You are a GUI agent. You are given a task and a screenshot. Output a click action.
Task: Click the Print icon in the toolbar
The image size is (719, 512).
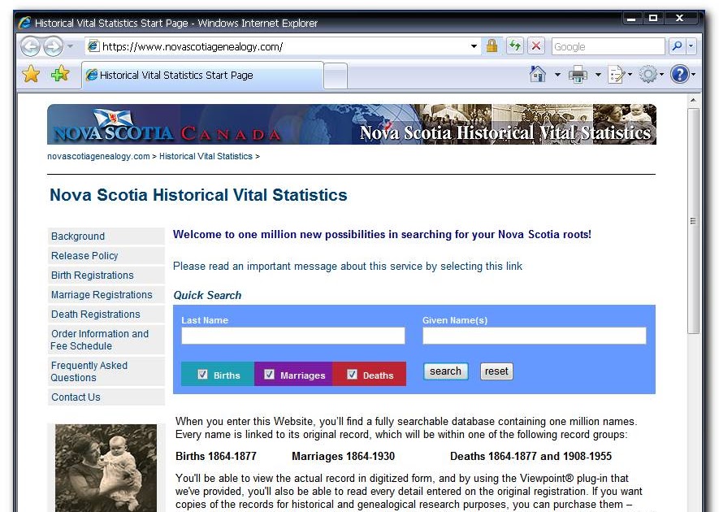pyautogui.click(x=577, y=73)
